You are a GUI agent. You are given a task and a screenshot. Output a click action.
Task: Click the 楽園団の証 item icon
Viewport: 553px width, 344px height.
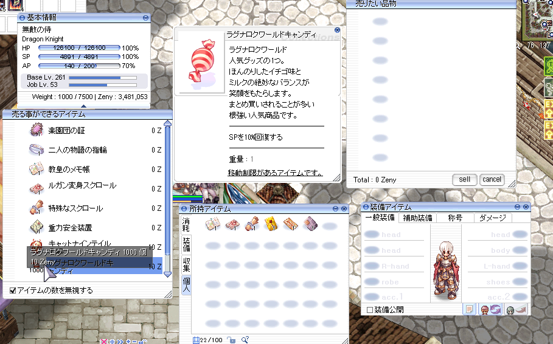coord(36,130)
